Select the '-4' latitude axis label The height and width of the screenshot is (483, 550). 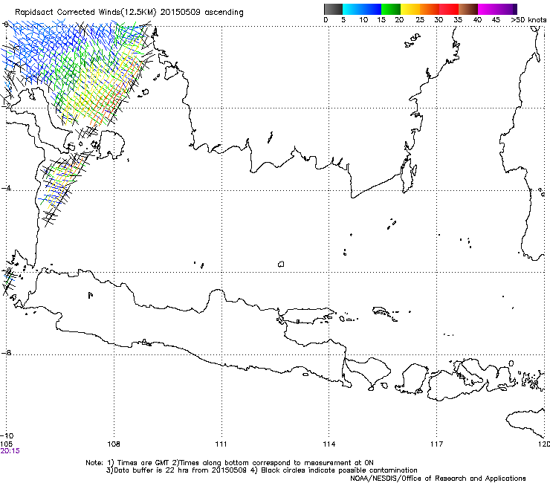(x=6, y=188)
